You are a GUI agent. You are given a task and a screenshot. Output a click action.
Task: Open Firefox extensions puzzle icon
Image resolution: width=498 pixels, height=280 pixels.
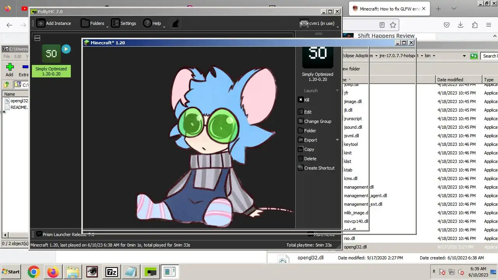tap(475, 25)
